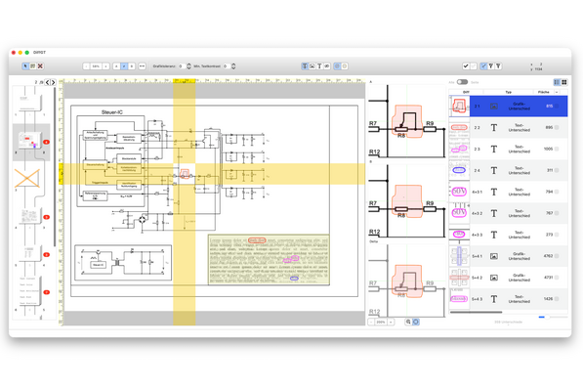
Task: Open the crossed-out orange X page thumbnail
Action: point(27,178)
